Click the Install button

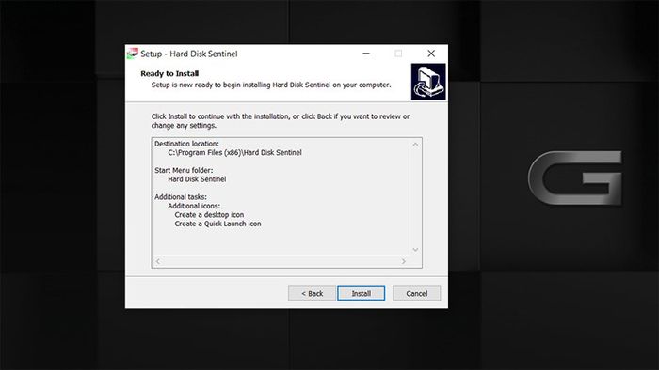[361, 293]
